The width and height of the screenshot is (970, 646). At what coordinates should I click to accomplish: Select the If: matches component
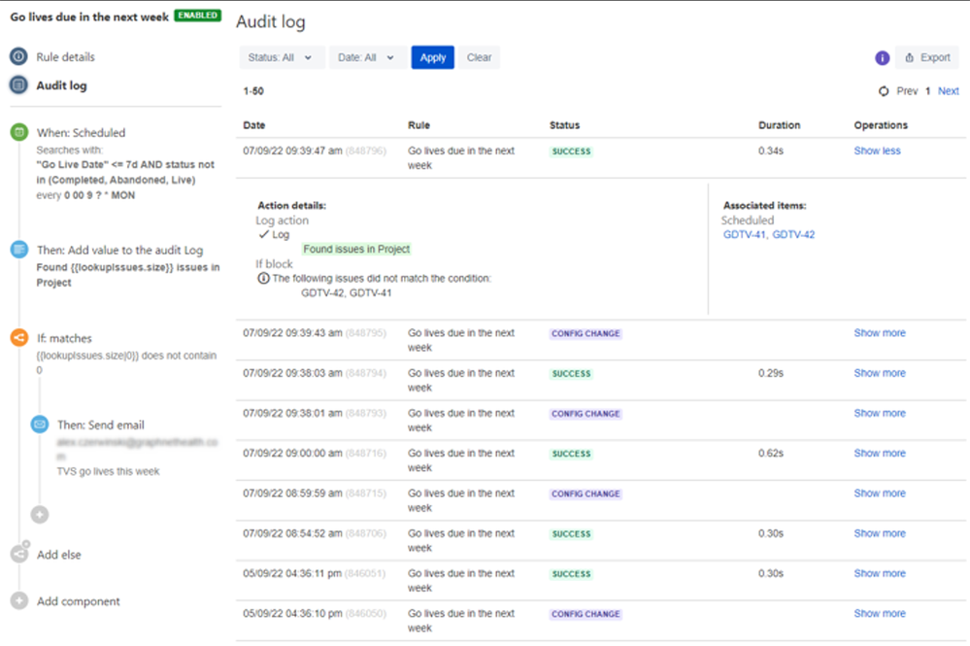tap(64, 338)
